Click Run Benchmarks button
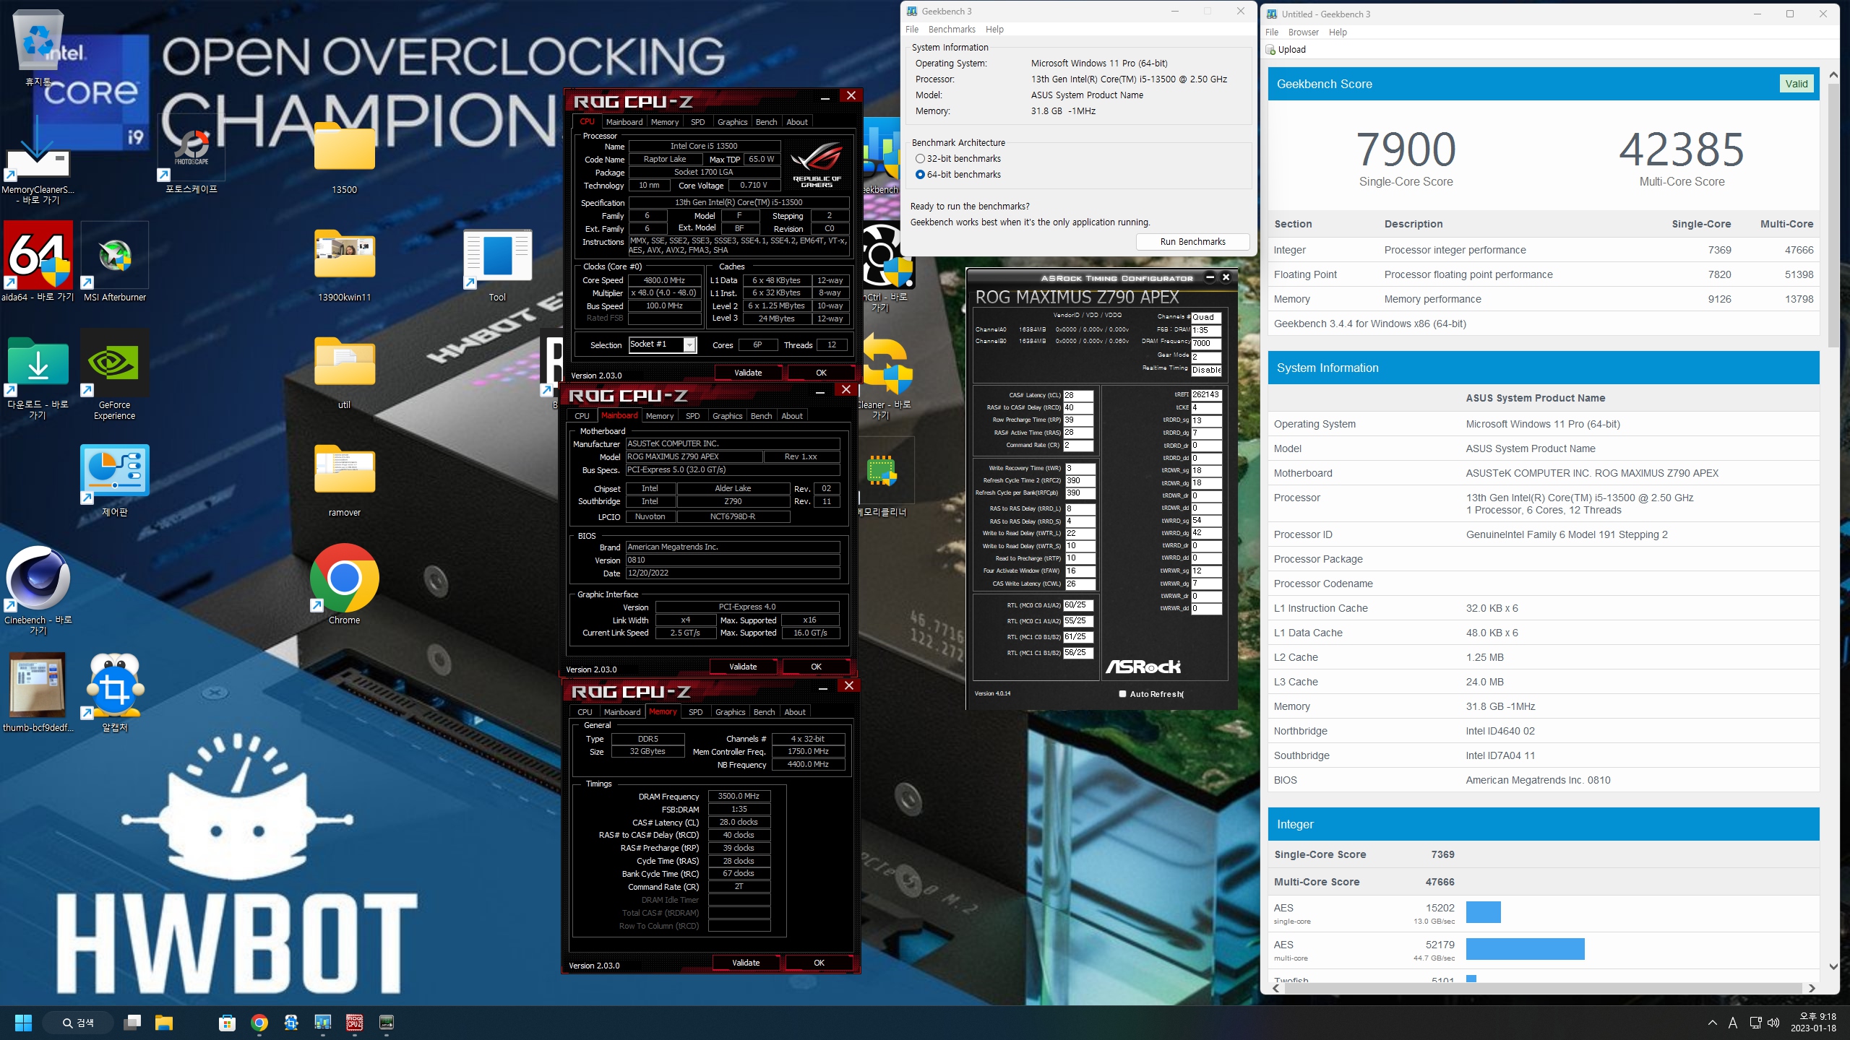 pos(1192,242)
